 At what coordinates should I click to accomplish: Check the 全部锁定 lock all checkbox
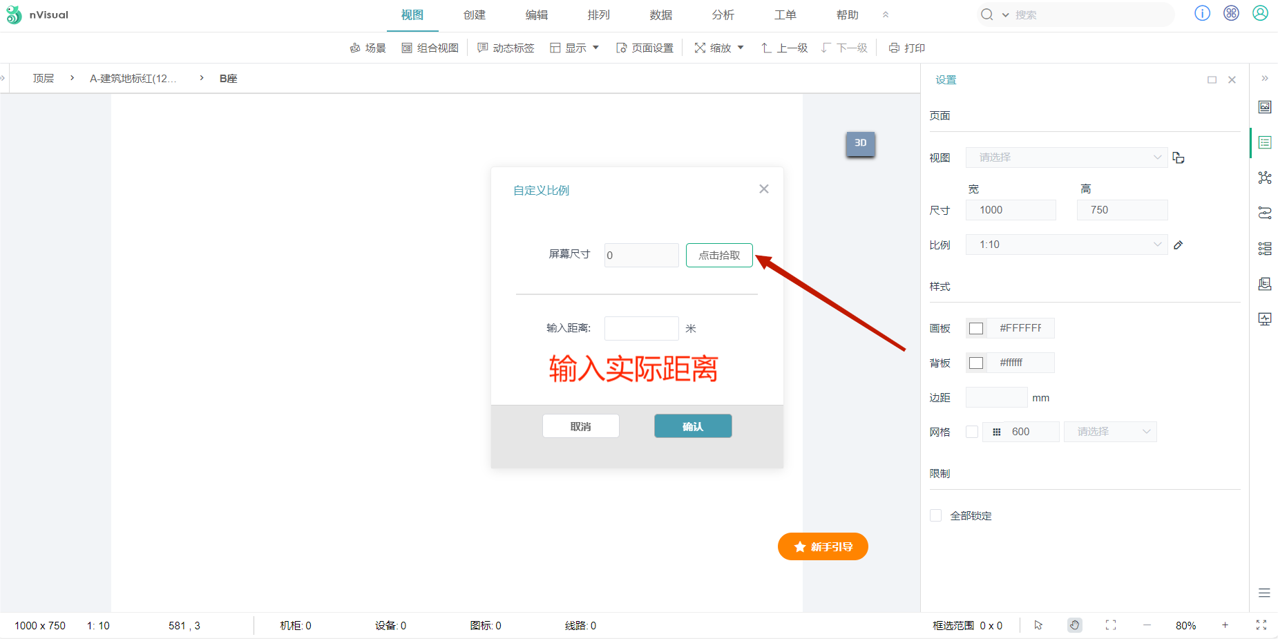[936, 515]
